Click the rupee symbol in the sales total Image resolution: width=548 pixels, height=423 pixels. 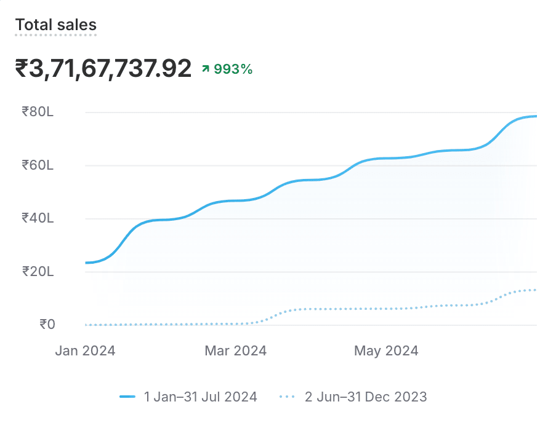[23, 68]
